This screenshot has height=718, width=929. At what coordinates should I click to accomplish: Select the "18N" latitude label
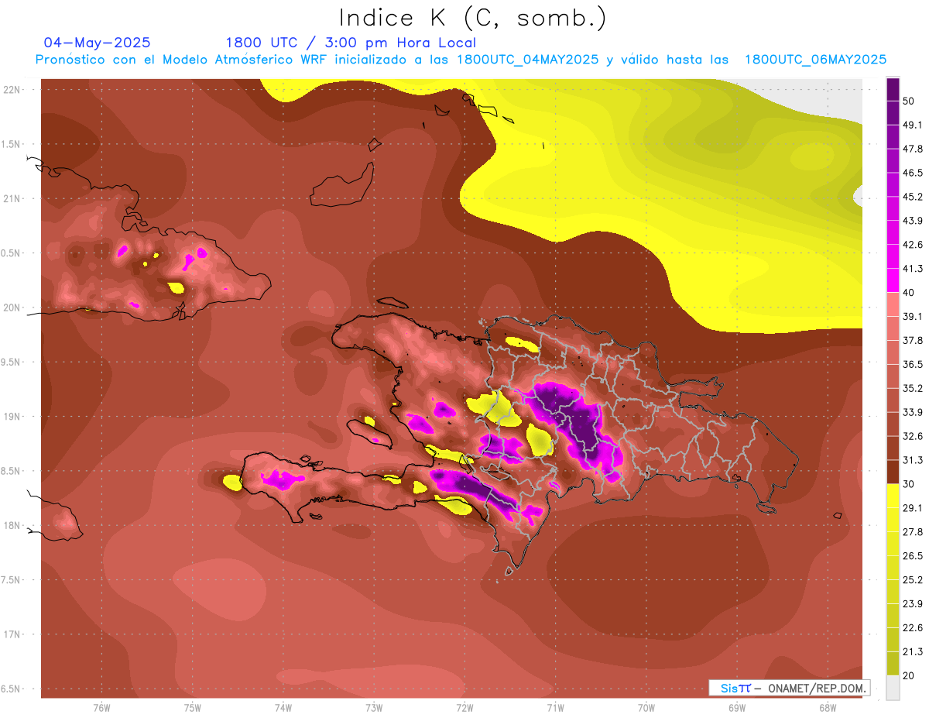12,525
